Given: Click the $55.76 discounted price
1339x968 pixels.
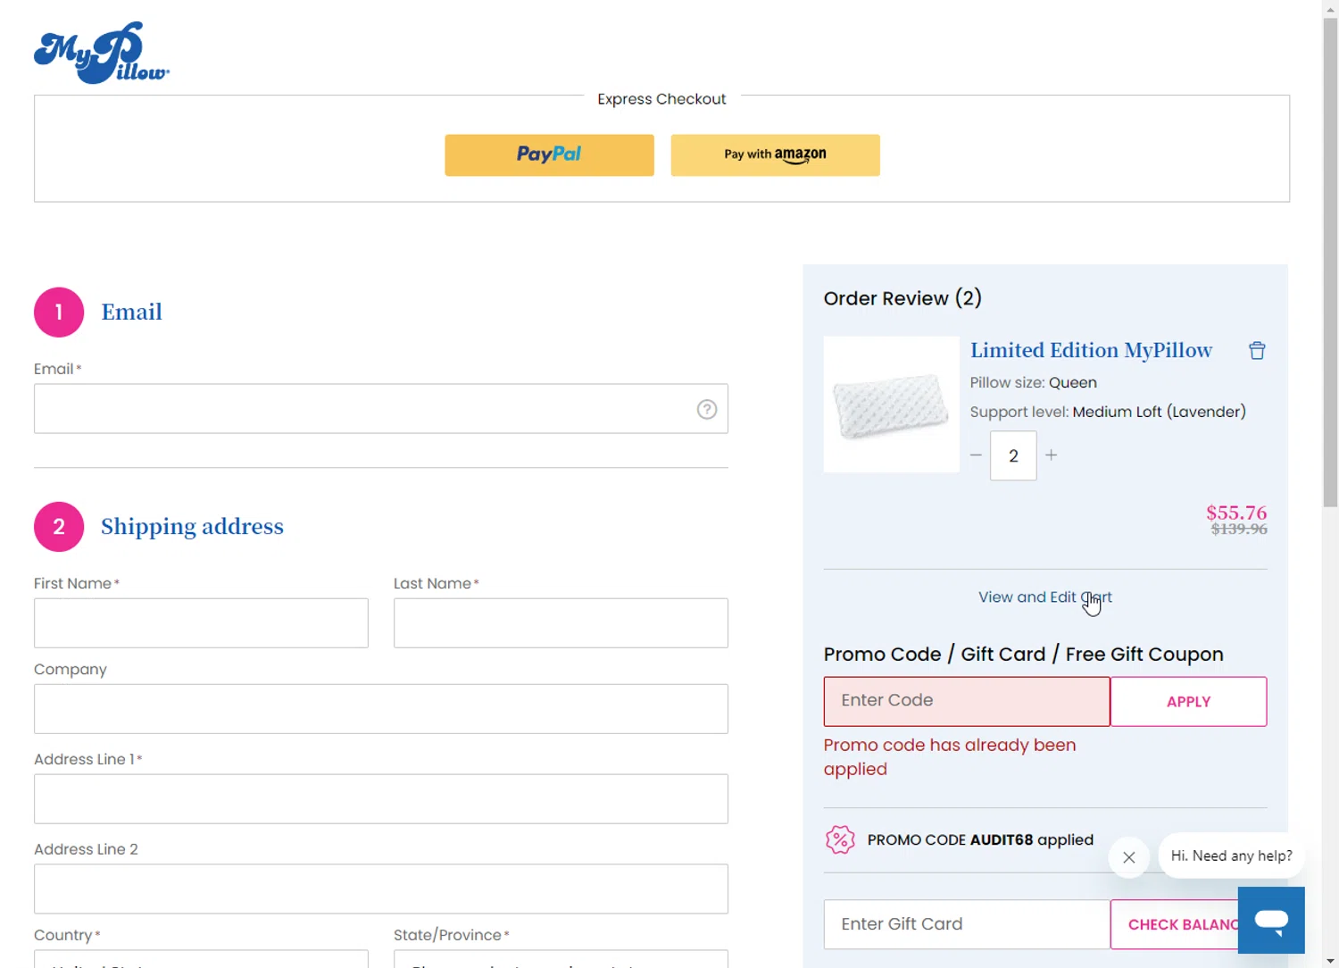Looking at the screenshot, I should point(1236,513).
